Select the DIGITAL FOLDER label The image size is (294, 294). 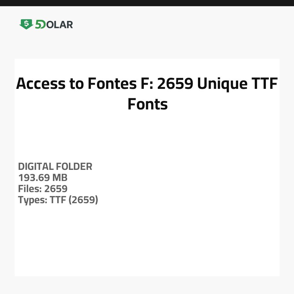(x=55, y=167)
